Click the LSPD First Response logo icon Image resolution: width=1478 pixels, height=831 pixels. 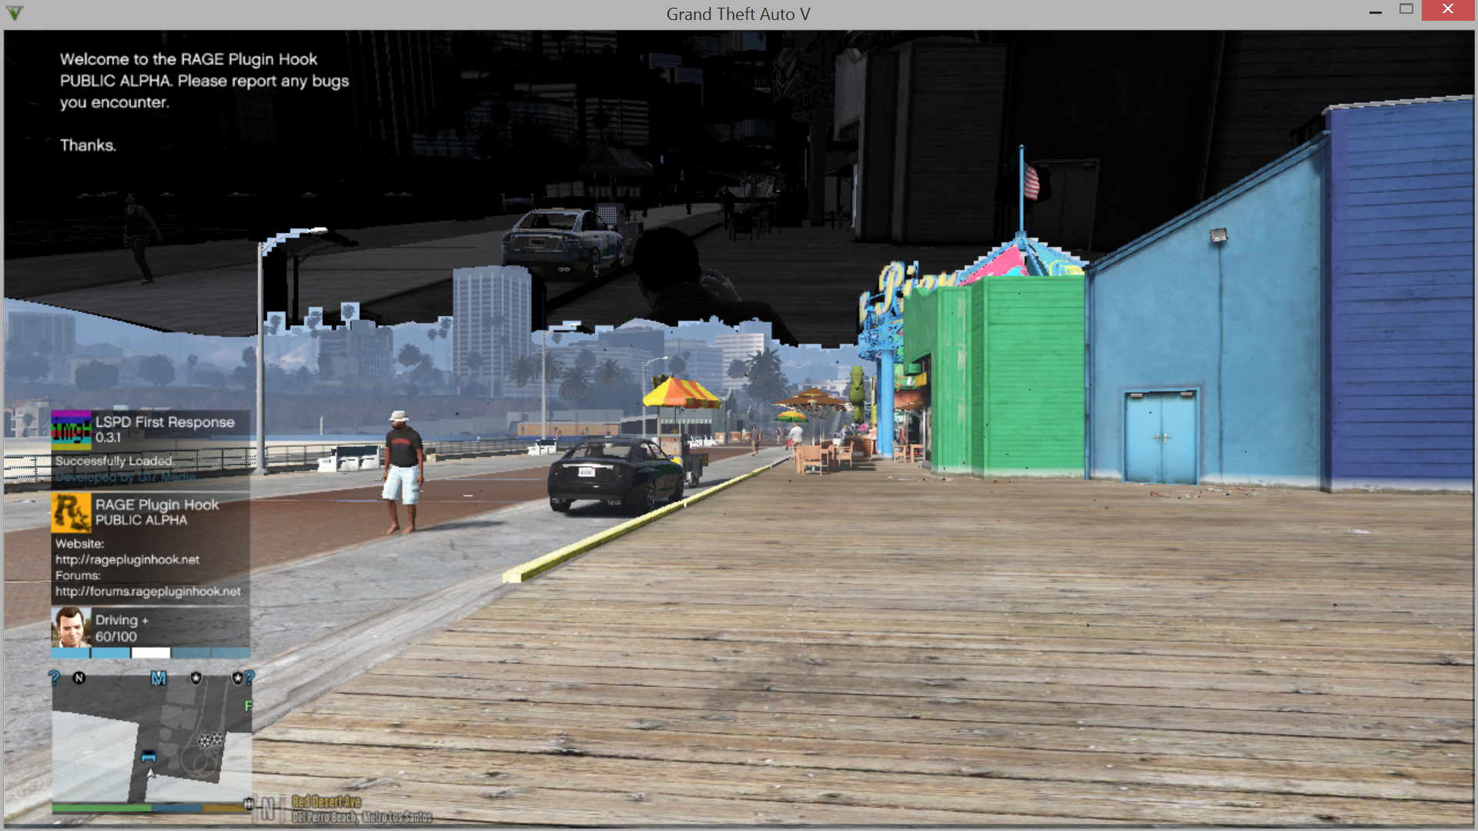71,429
